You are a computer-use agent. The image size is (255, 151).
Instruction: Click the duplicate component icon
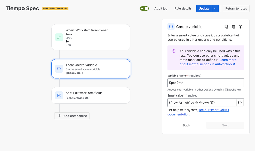pyautogui.click(x=227, y=27)
